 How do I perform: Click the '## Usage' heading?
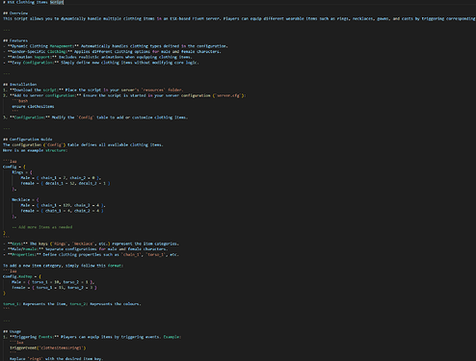12,331
